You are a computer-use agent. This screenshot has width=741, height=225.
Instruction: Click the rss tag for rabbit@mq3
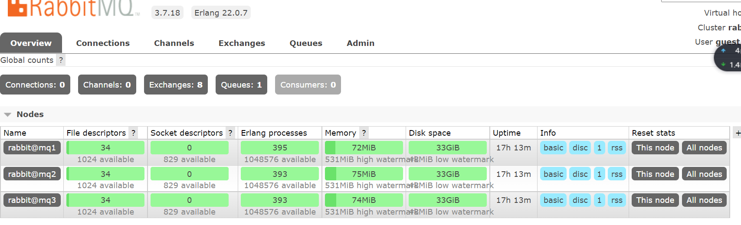(616, 200)
